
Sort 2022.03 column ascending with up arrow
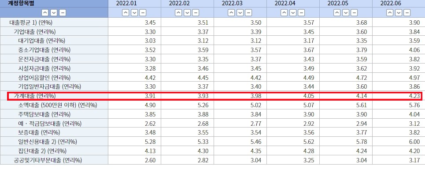coord(231,13)
